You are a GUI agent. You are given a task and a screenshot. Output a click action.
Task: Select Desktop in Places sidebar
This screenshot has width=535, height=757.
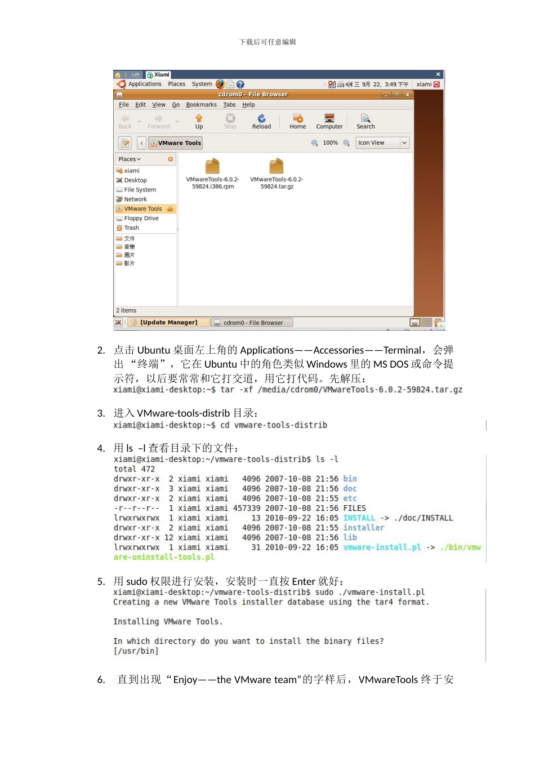click(x=145, y=180)
